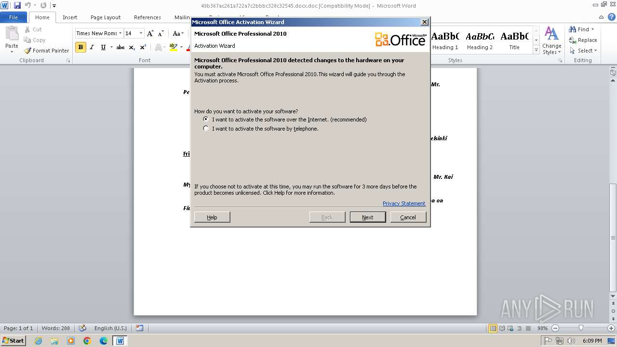Select Web Layout view
Image resolution: width=617 pixels, height=347 pixels.
point(510,328)
